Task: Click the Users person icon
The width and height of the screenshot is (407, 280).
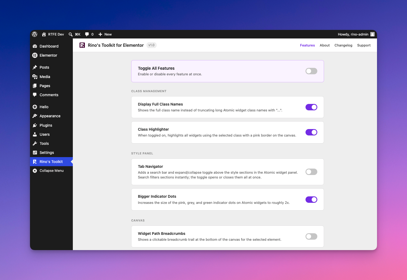Action: (x=35, y=134)
